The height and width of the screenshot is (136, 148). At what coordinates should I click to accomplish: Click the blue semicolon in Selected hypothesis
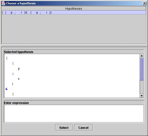tap(13, 74)
